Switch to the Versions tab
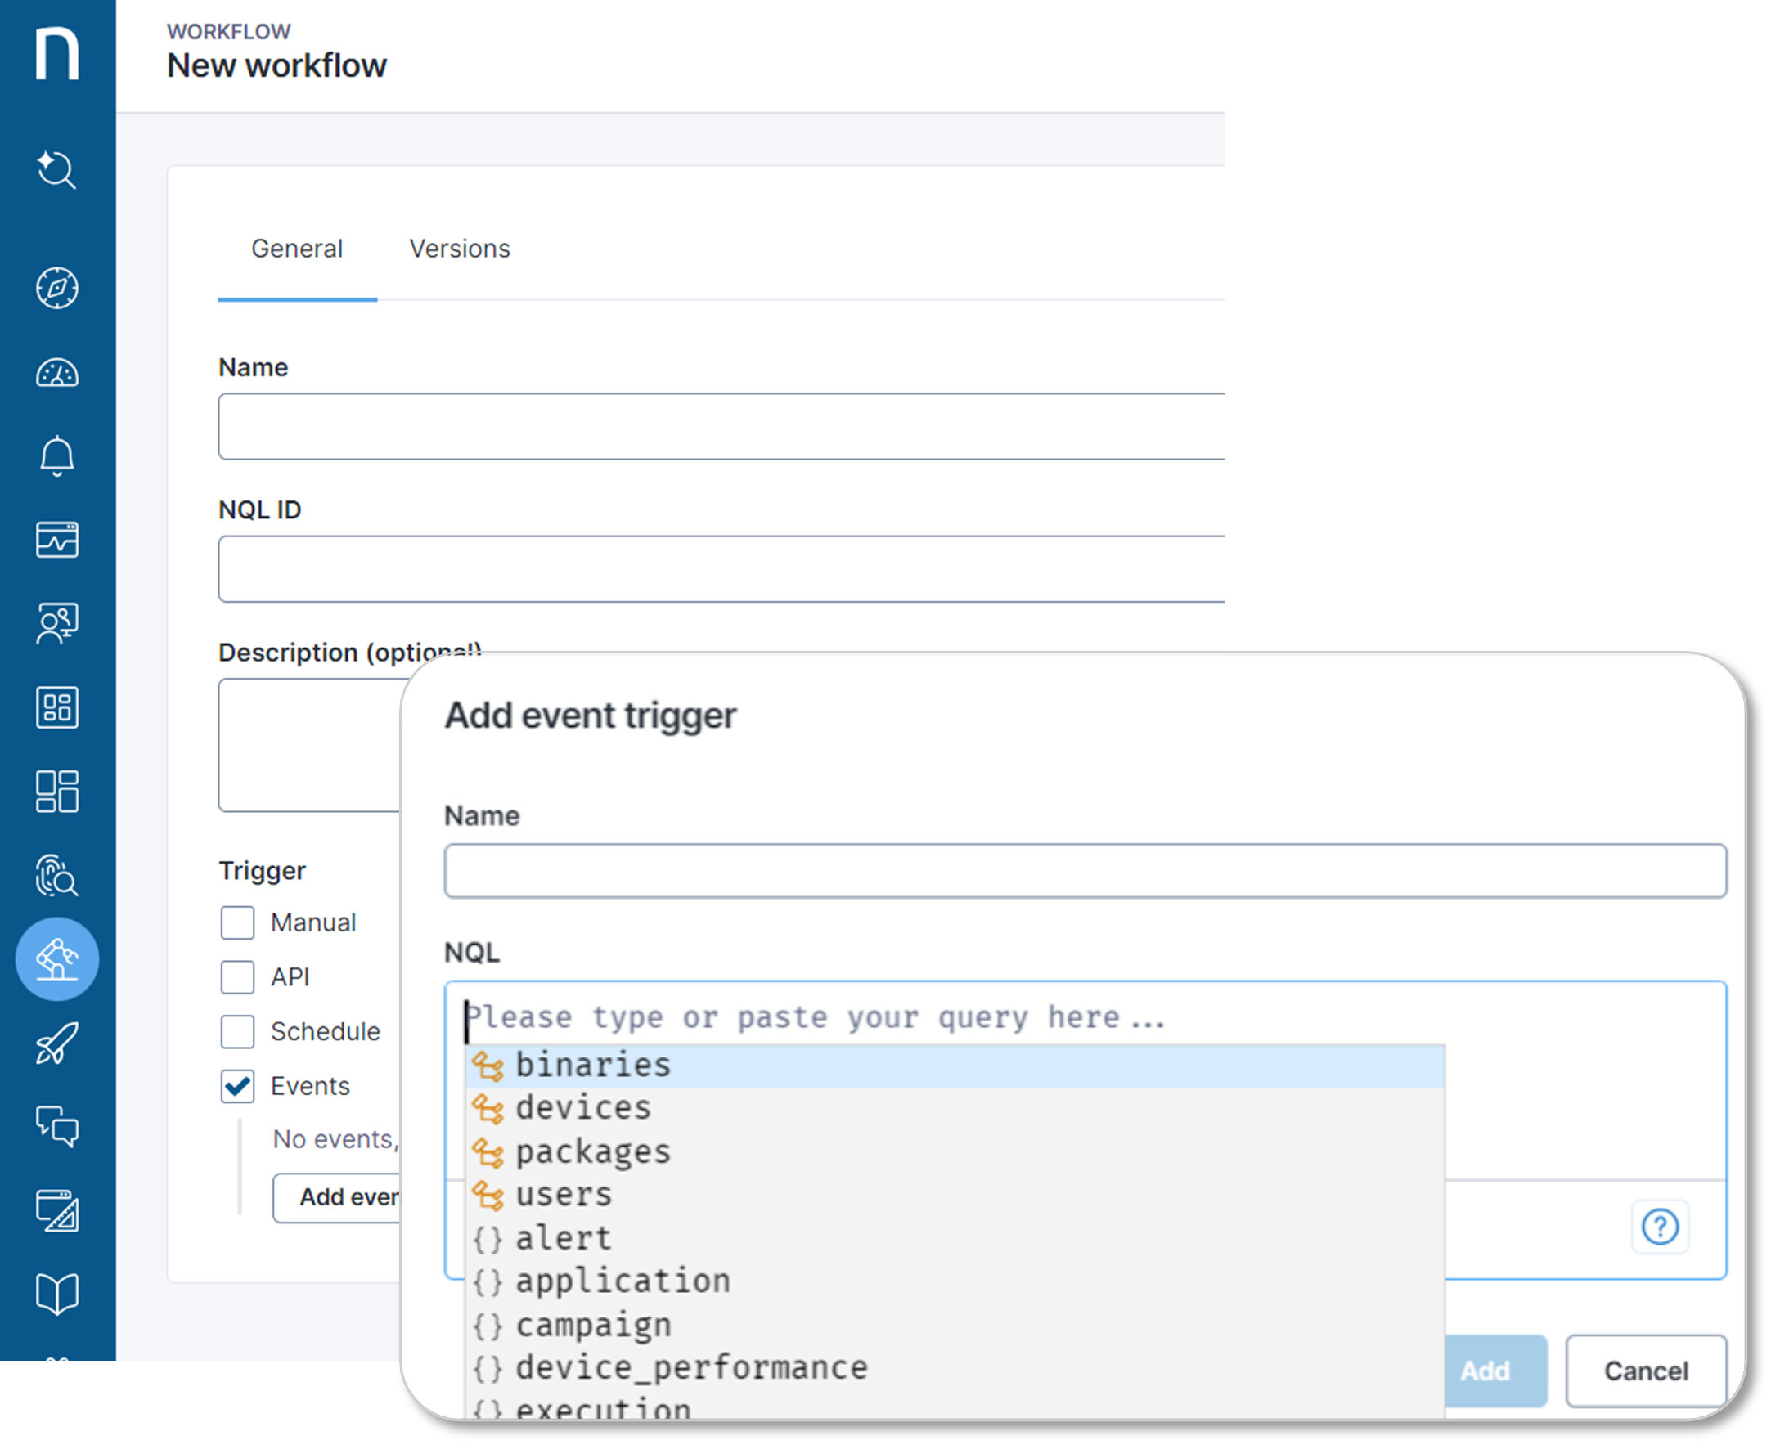Screen dimensions: 1771x1445 (459, 248)
